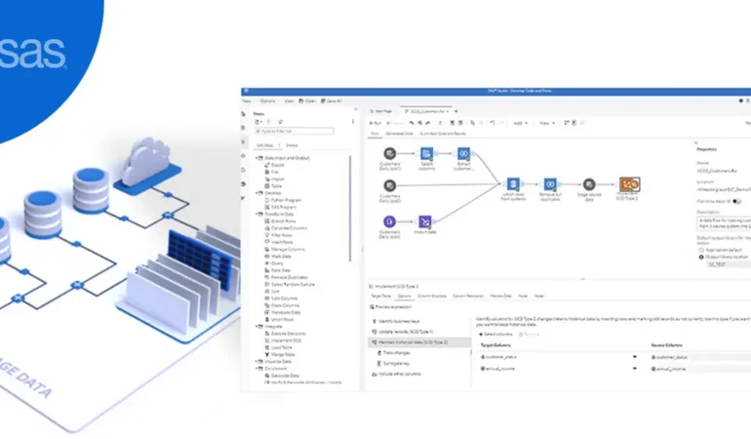751x439 pixels.
Task: Collapse the Integrate tree group
Action: click(x=257, y=327)
